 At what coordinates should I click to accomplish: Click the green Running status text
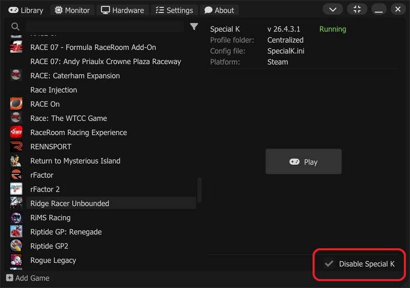(333, 29)
